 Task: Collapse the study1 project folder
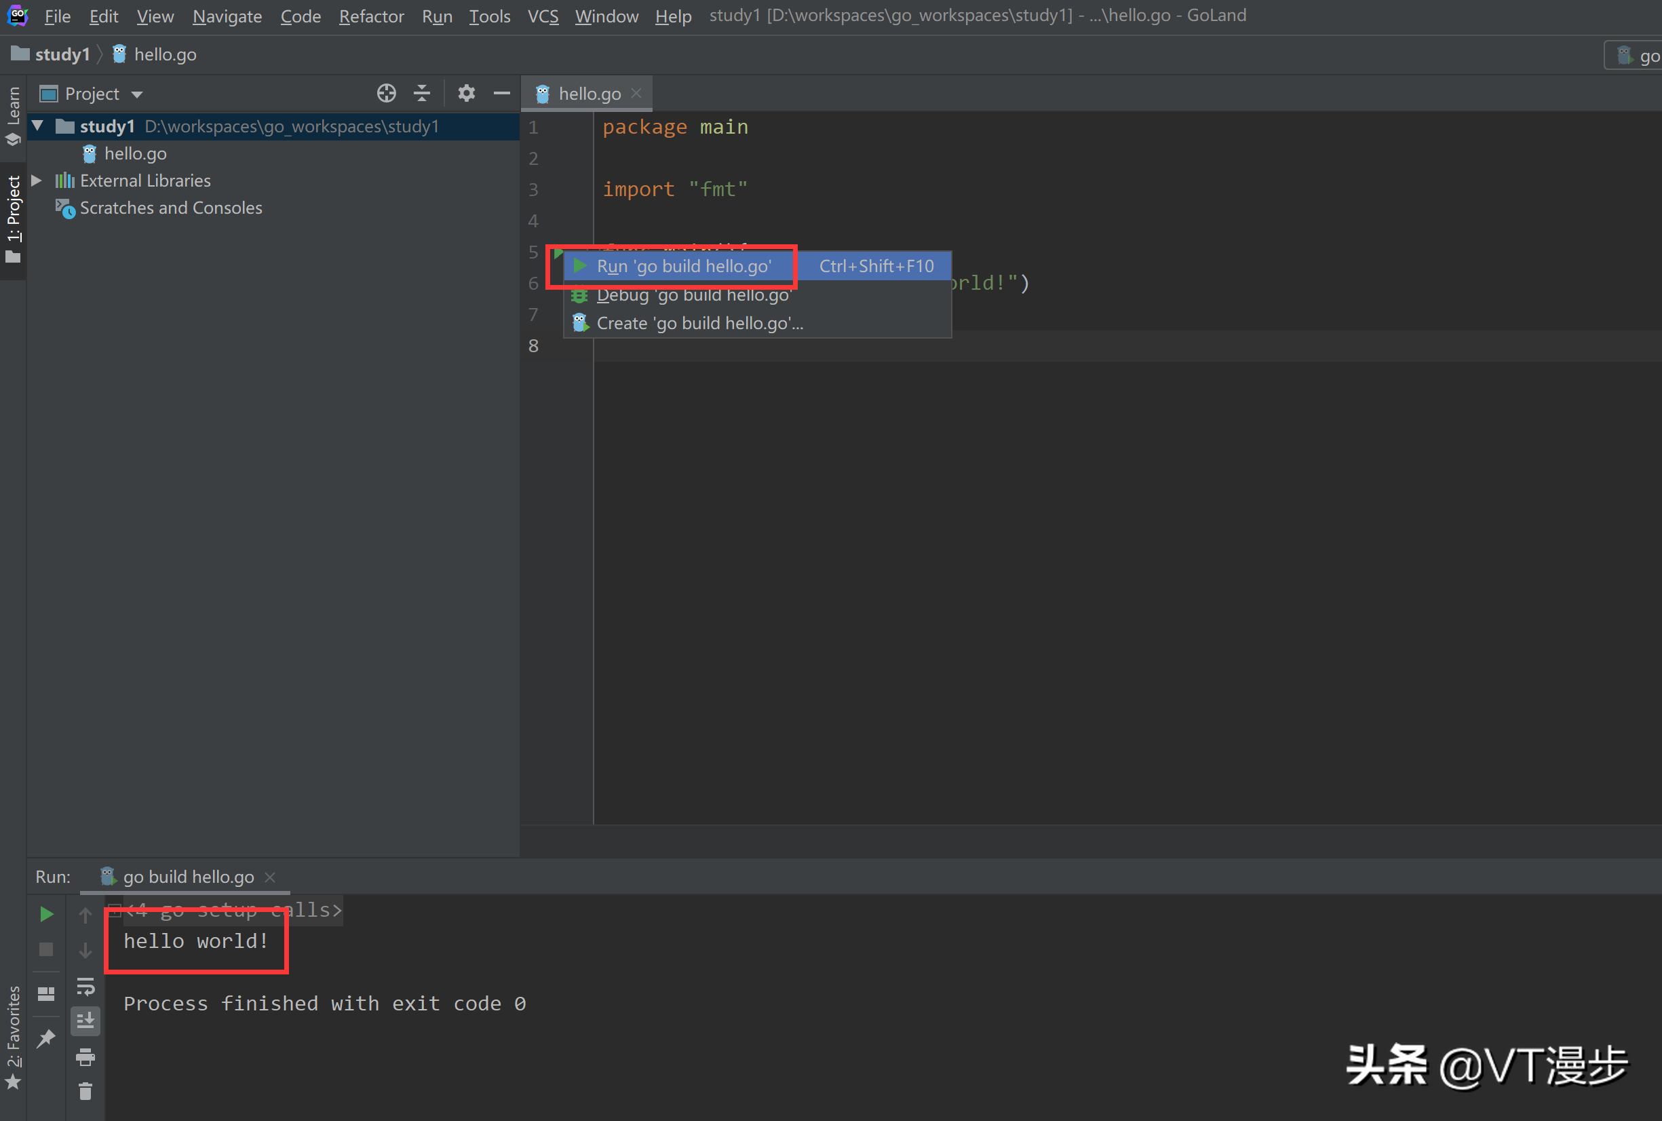[38, 126]
